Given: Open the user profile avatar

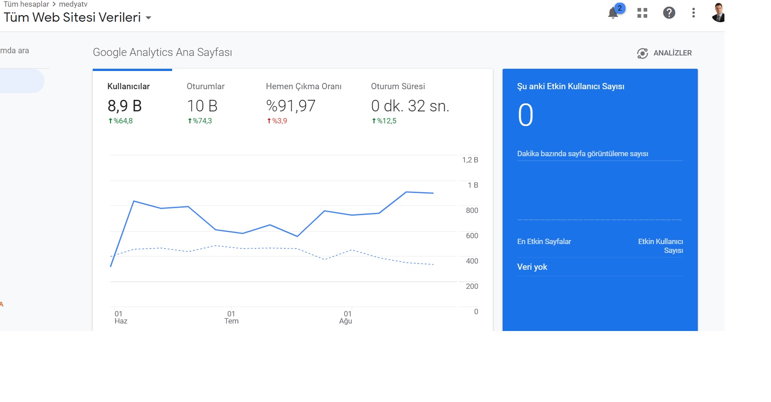Looking at the screenshot, I should tap(718, 12).
